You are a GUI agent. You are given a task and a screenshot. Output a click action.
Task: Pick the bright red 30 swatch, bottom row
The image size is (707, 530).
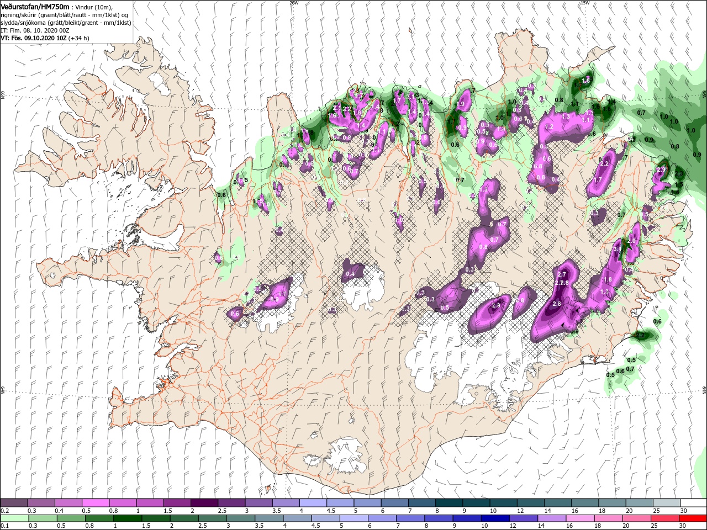click(693, 518)
